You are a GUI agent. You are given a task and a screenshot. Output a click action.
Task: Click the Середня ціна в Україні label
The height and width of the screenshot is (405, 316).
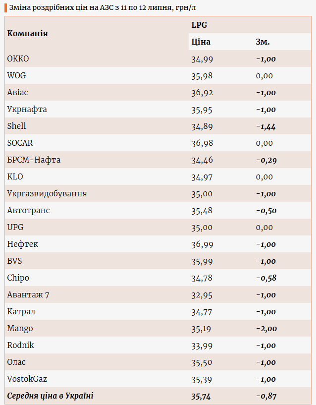click(x=50, y=396)
